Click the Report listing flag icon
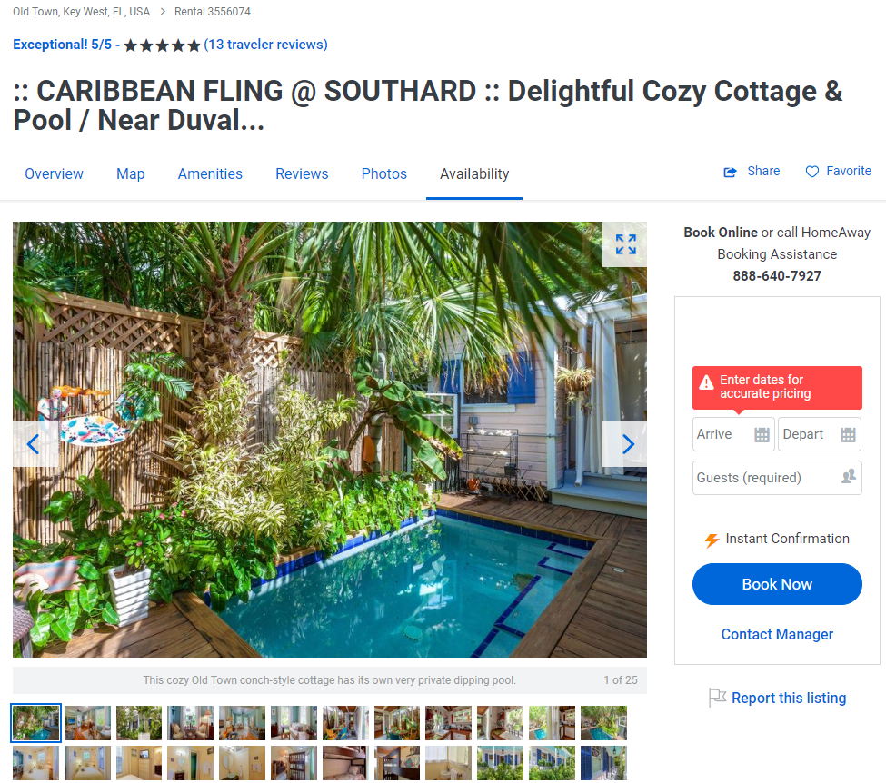The width and height of the screenshot is (886, 783). click(x=717, y=698)
